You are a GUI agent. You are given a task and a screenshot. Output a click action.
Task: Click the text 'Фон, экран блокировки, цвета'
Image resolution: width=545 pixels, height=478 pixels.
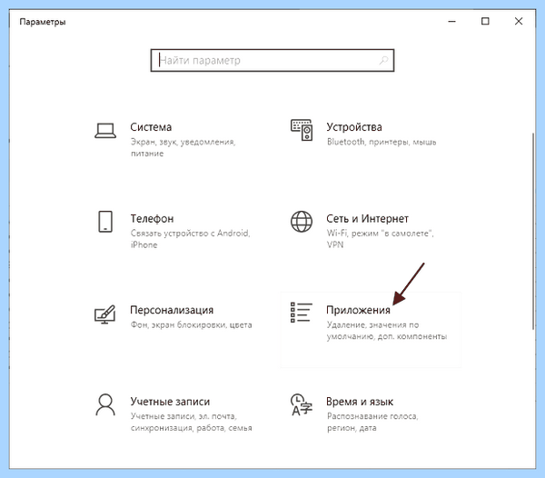[x=191, y=325]
